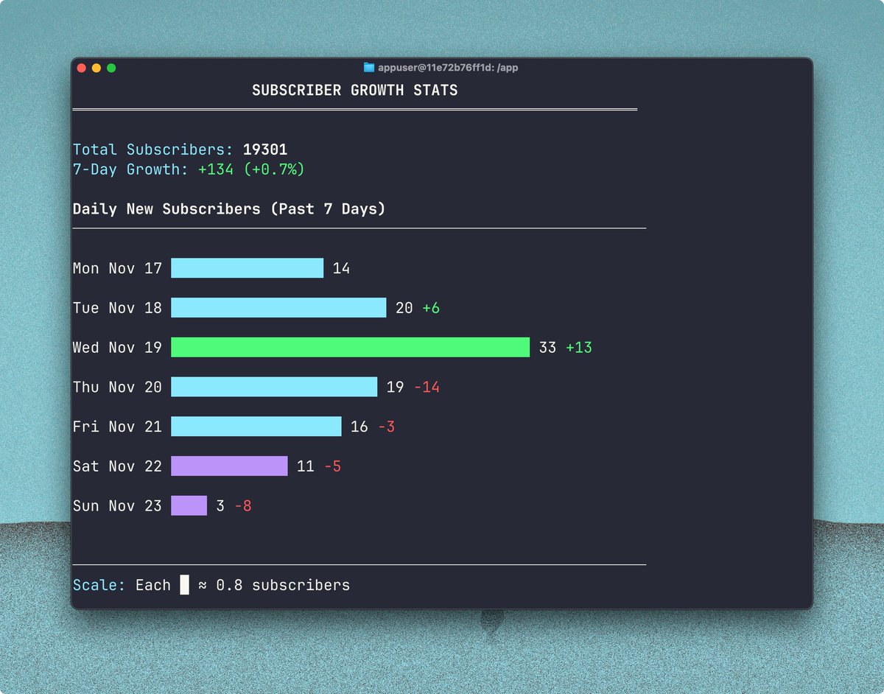Click the value 16 for Friday
The width and height of the screenshot is (884, 694).
[359, 427]
